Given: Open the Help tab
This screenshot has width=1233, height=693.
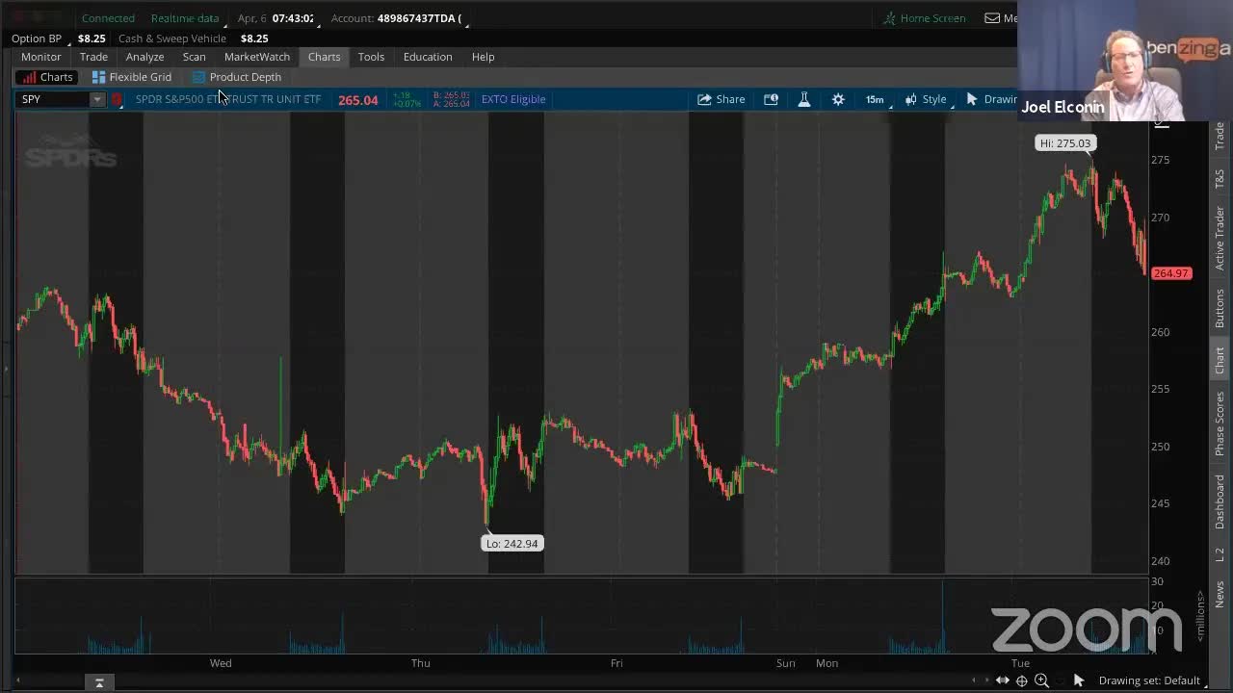Looking at the screenshot, I should coord(483,57).
